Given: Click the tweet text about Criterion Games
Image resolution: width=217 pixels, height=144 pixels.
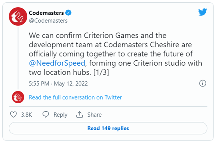Looking at the screenshot, I should pyautogui.click(x=115, y=54).
